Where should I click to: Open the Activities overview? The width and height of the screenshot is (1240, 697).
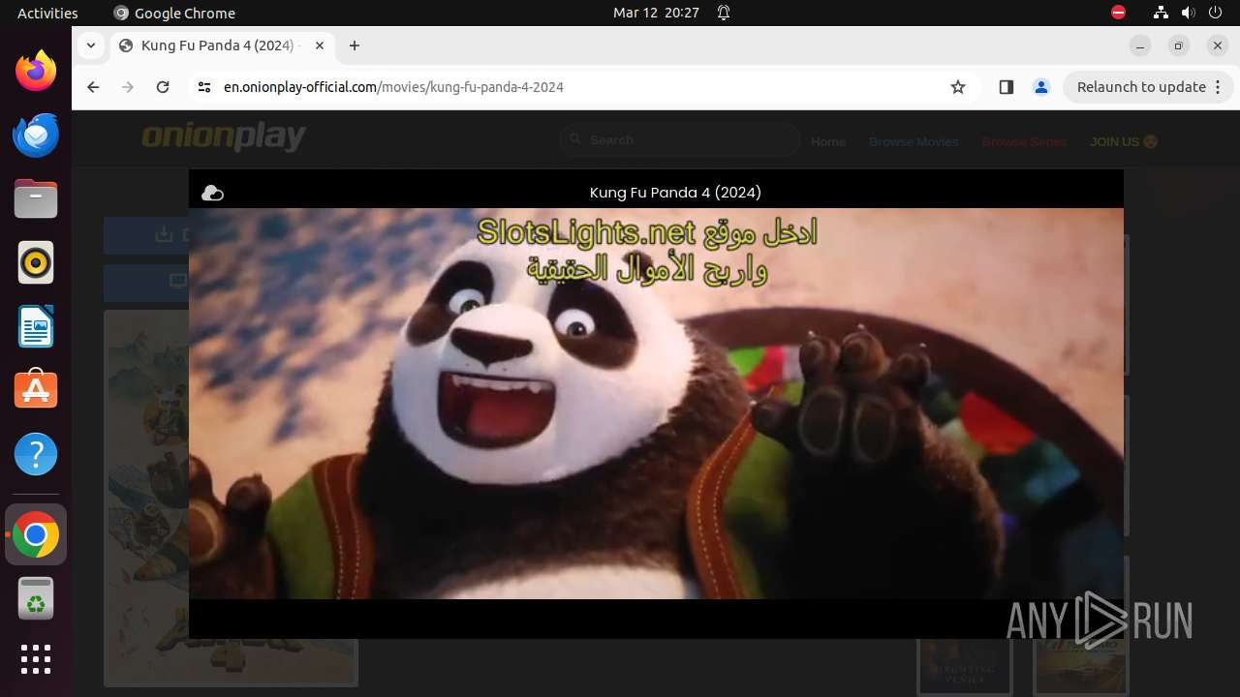pyautogui.click(x=47, y=14)
